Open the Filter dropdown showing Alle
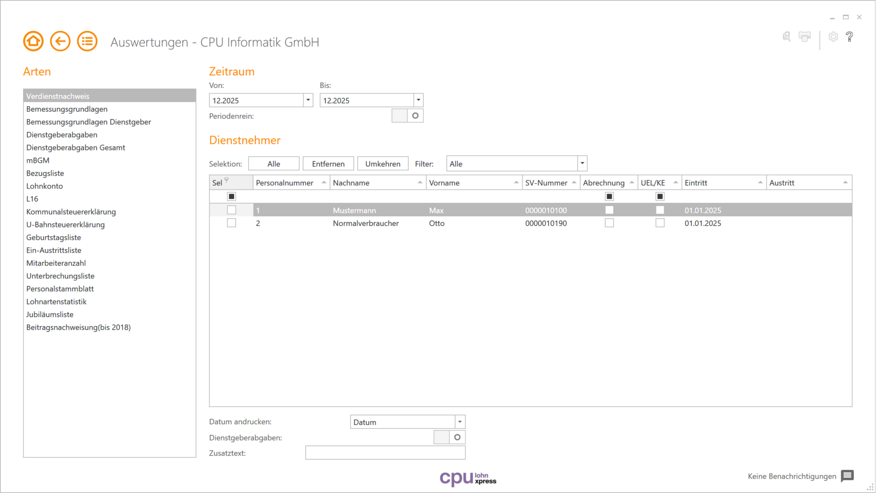Screen dimensions: 876x493 [582, 163]
